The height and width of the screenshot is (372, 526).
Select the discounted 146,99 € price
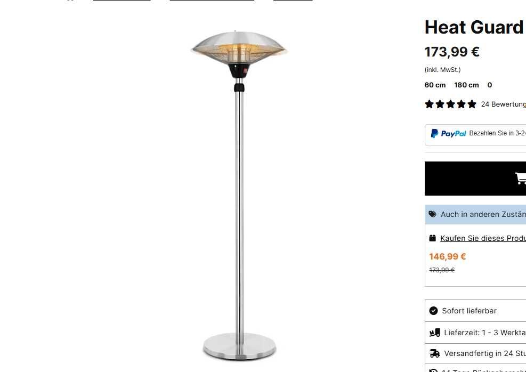448,256
